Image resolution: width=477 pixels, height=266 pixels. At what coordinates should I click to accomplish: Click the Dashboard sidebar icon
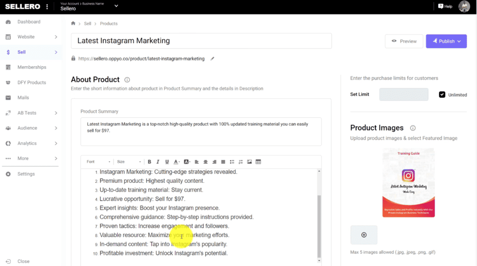[8, 22]
